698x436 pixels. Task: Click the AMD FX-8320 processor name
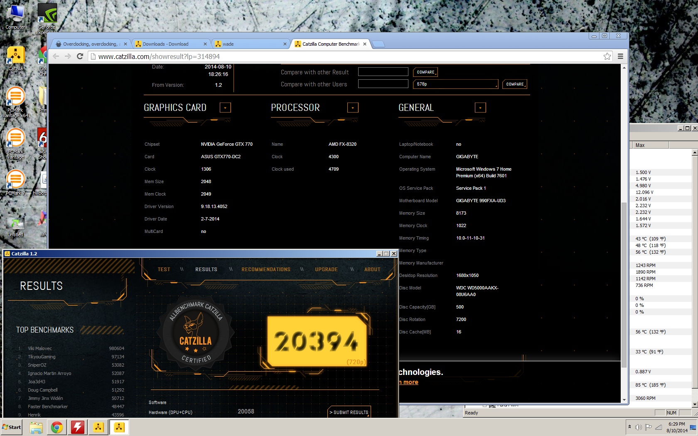[342, 145]
